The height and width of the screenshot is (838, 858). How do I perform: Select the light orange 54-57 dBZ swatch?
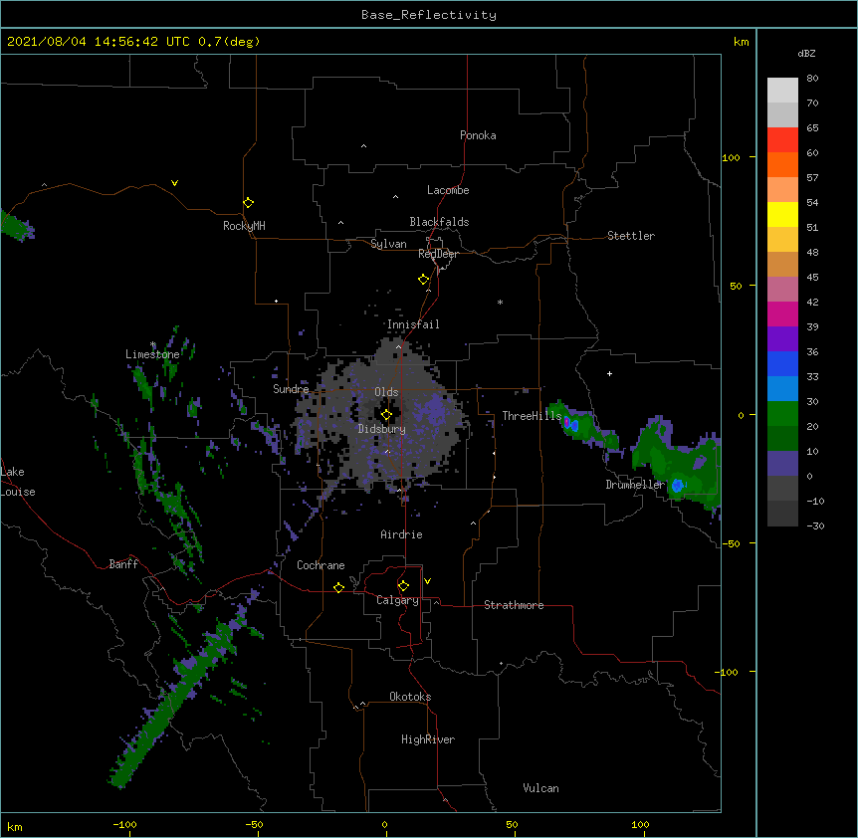click(x=782, y=190)
